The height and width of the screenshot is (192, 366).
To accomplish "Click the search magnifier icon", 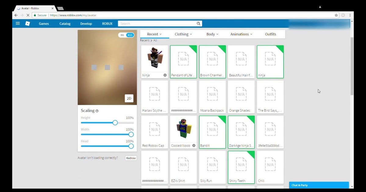I will coord(199,23).
